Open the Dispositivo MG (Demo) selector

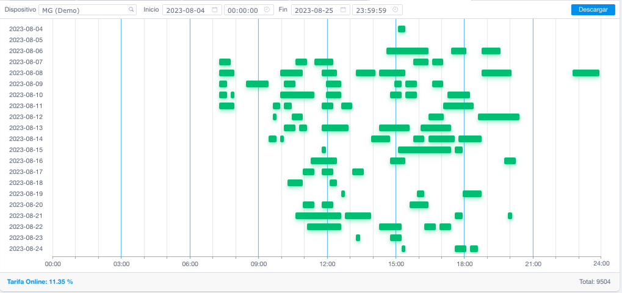click(84, 10)
